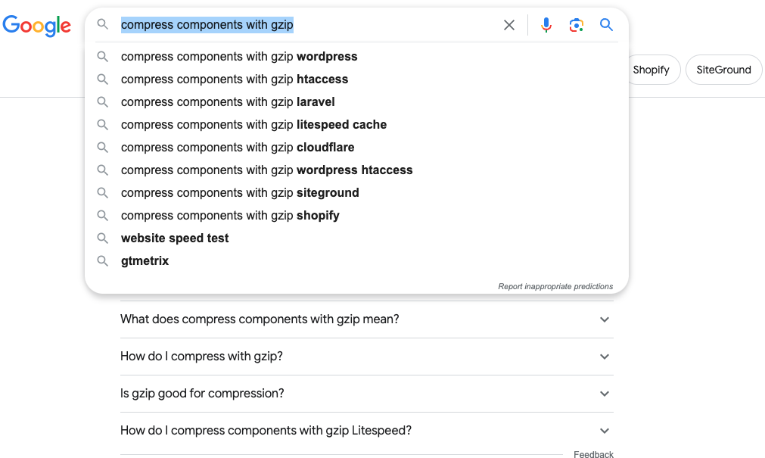765x458 pixels.
Task: Open Search by image camera icon
Action: click(576, 25)
